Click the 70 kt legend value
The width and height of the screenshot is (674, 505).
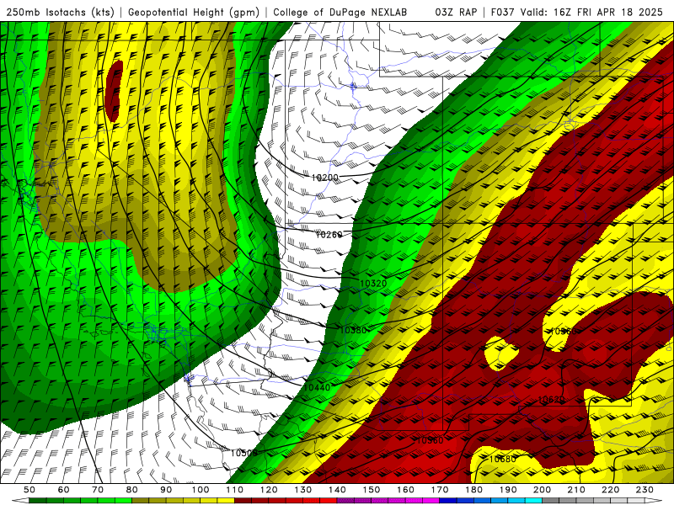[x=98, y=490]
